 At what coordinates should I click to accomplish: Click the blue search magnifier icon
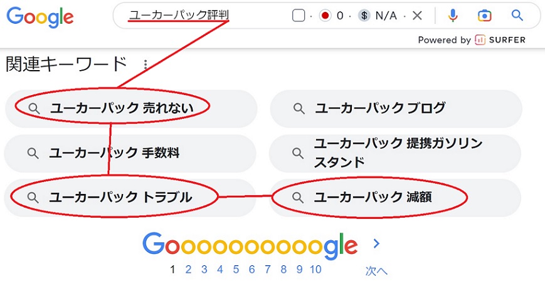coord(517,16)
